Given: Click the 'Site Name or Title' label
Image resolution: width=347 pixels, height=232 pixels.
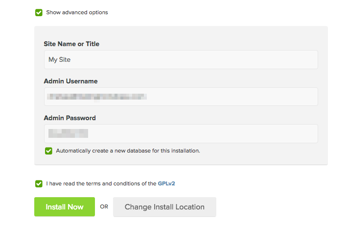Looking at the screenshot, I should 71,44.
